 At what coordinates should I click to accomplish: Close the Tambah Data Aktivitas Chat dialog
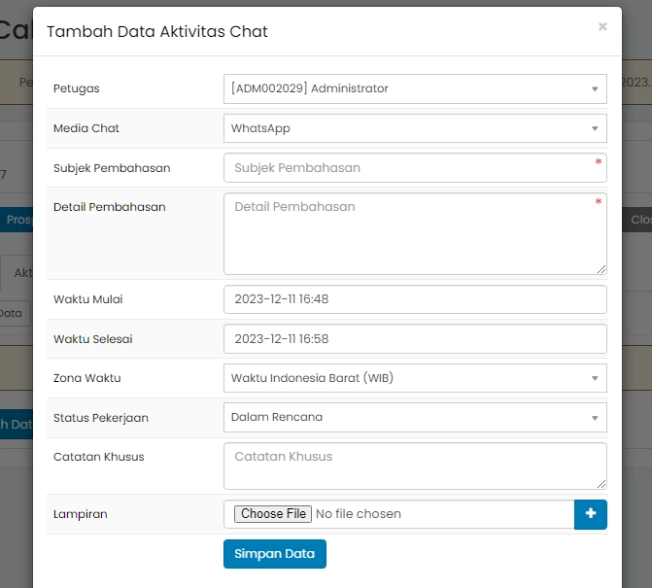click(x=602, y=27)
